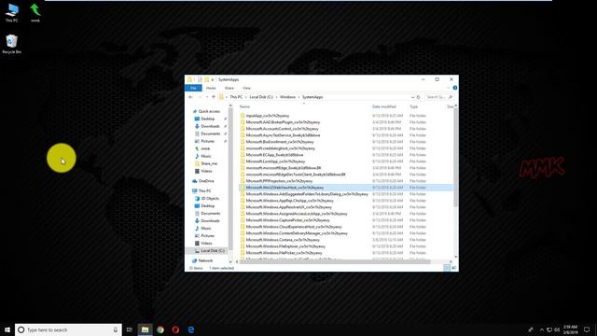Select Microsoft.AccountsControl folder
597x336 pixels.
[282, 129]
